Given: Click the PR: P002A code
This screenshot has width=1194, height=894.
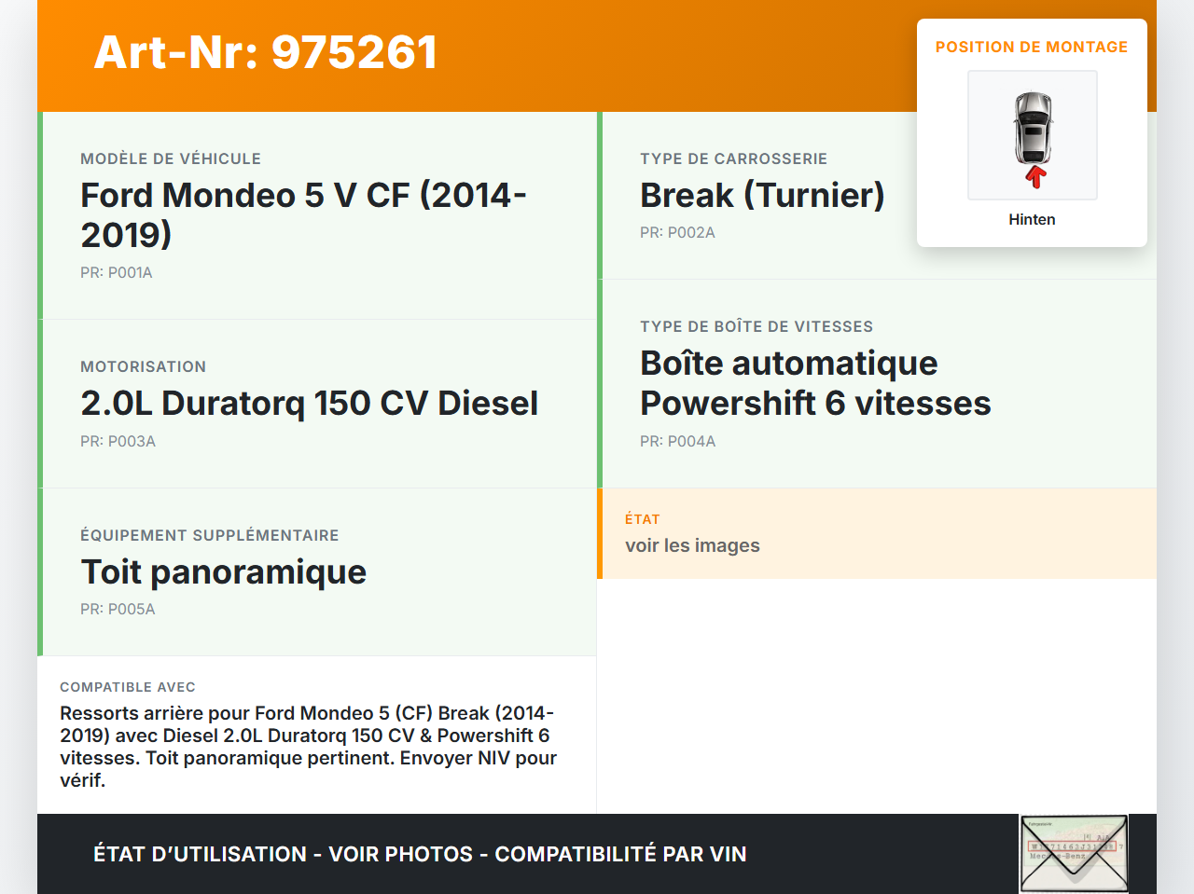Looking at the screenshot, I should coord(677,233).
